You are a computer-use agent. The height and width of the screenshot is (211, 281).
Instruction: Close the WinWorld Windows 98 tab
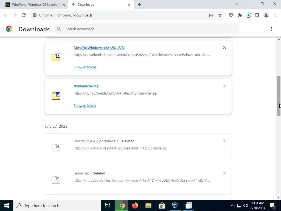tap(63, 5)
